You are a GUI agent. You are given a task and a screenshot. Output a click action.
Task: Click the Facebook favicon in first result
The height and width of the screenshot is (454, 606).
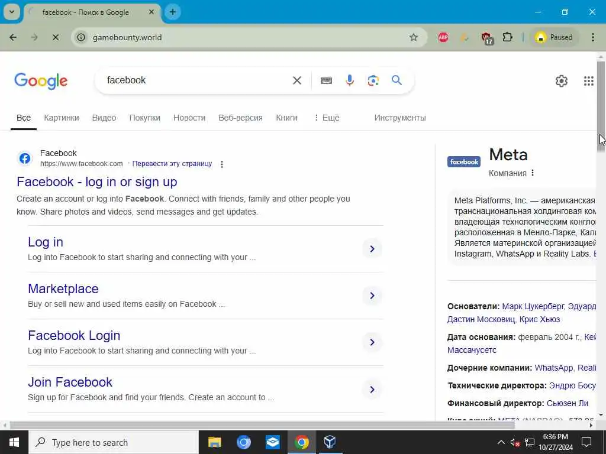point(25,158)
